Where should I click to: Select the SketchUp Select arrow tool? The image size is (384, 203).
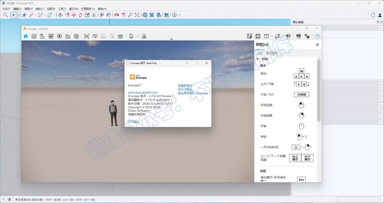14,15
